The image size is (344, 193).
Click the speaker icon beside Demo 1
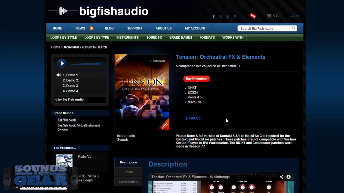coord(58,75)
